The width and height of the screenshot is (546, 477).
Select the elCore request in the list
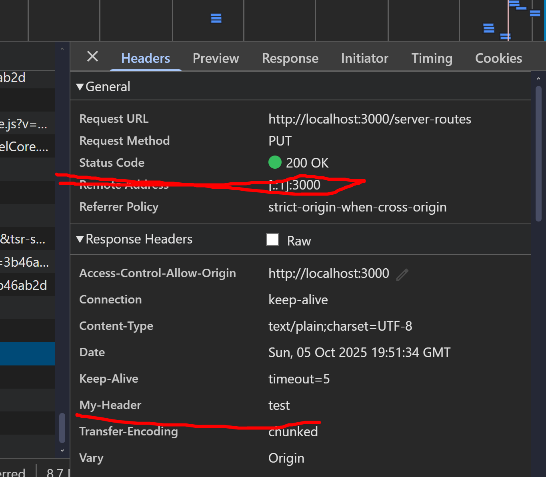click(25, 146)
